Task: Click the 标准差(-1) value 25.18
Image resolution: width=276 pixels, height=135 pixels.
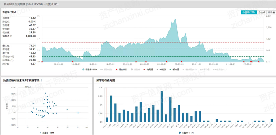Action: pyautogui.click(x=32, y=60)
